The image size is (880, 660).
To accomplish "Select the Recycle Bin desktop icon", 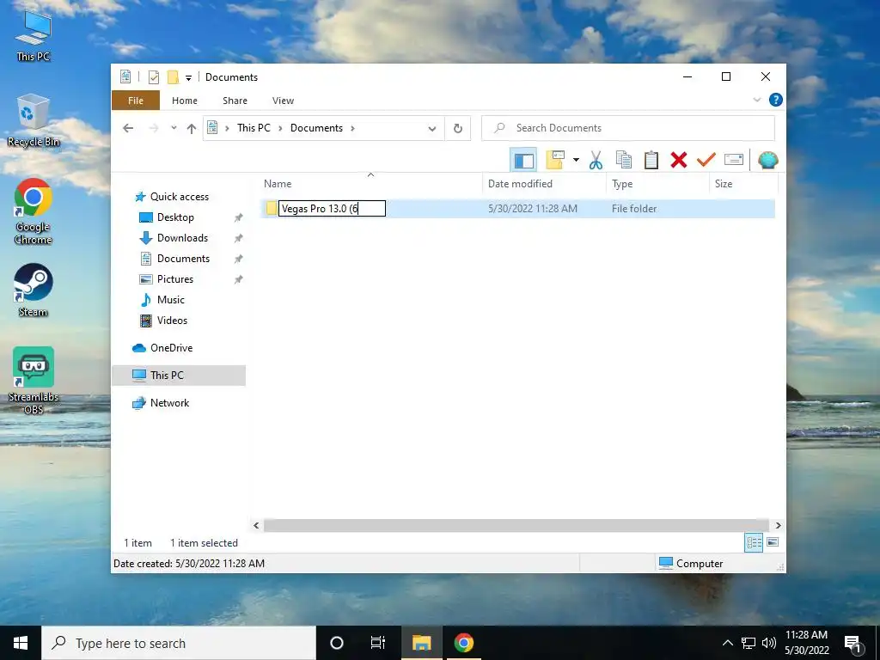I will pyautogui.click(x=34, y=120).
